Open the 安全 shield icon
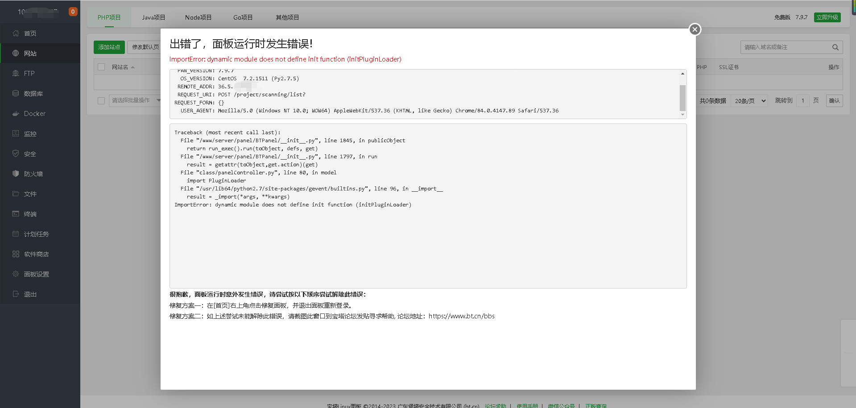Screen dimensions: 856x408 (x=16, y=153)
